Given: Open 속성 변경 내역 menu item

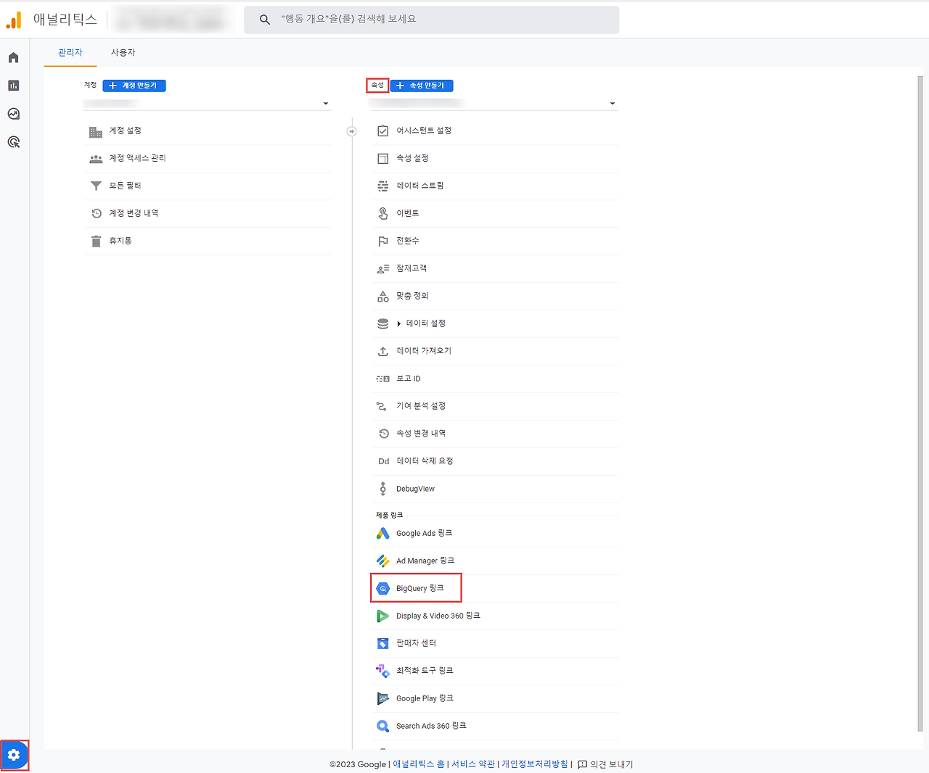Looking at the screenshot, I should [494, 434].
